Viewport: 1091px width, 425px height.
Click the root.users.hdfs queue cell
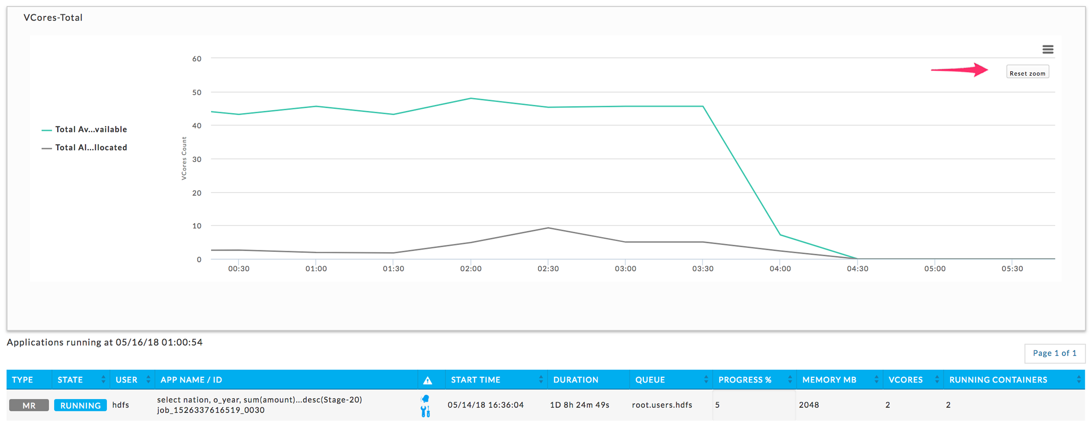(x=662, y=405)
